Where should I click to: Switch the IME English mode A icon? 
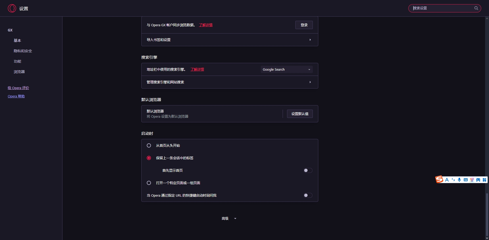[447, 180]
